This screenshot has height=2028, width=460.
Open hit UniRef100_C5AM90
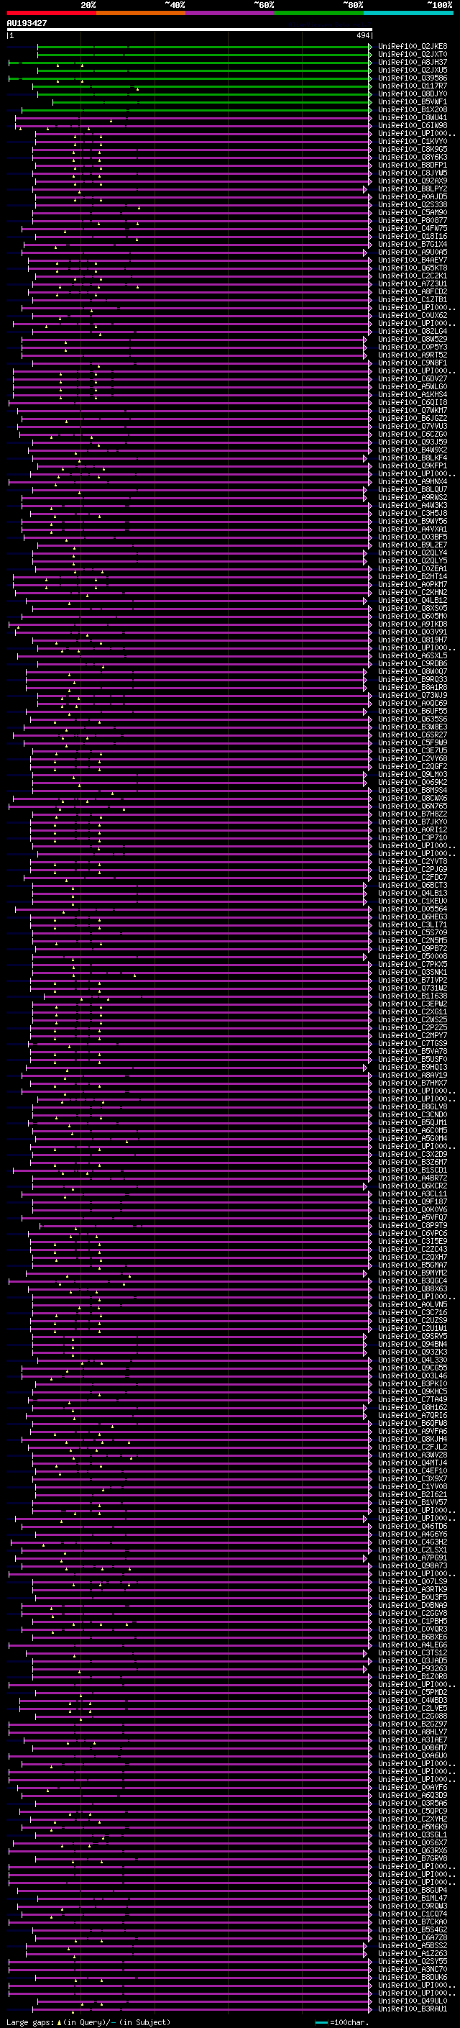tap(413, 212)
